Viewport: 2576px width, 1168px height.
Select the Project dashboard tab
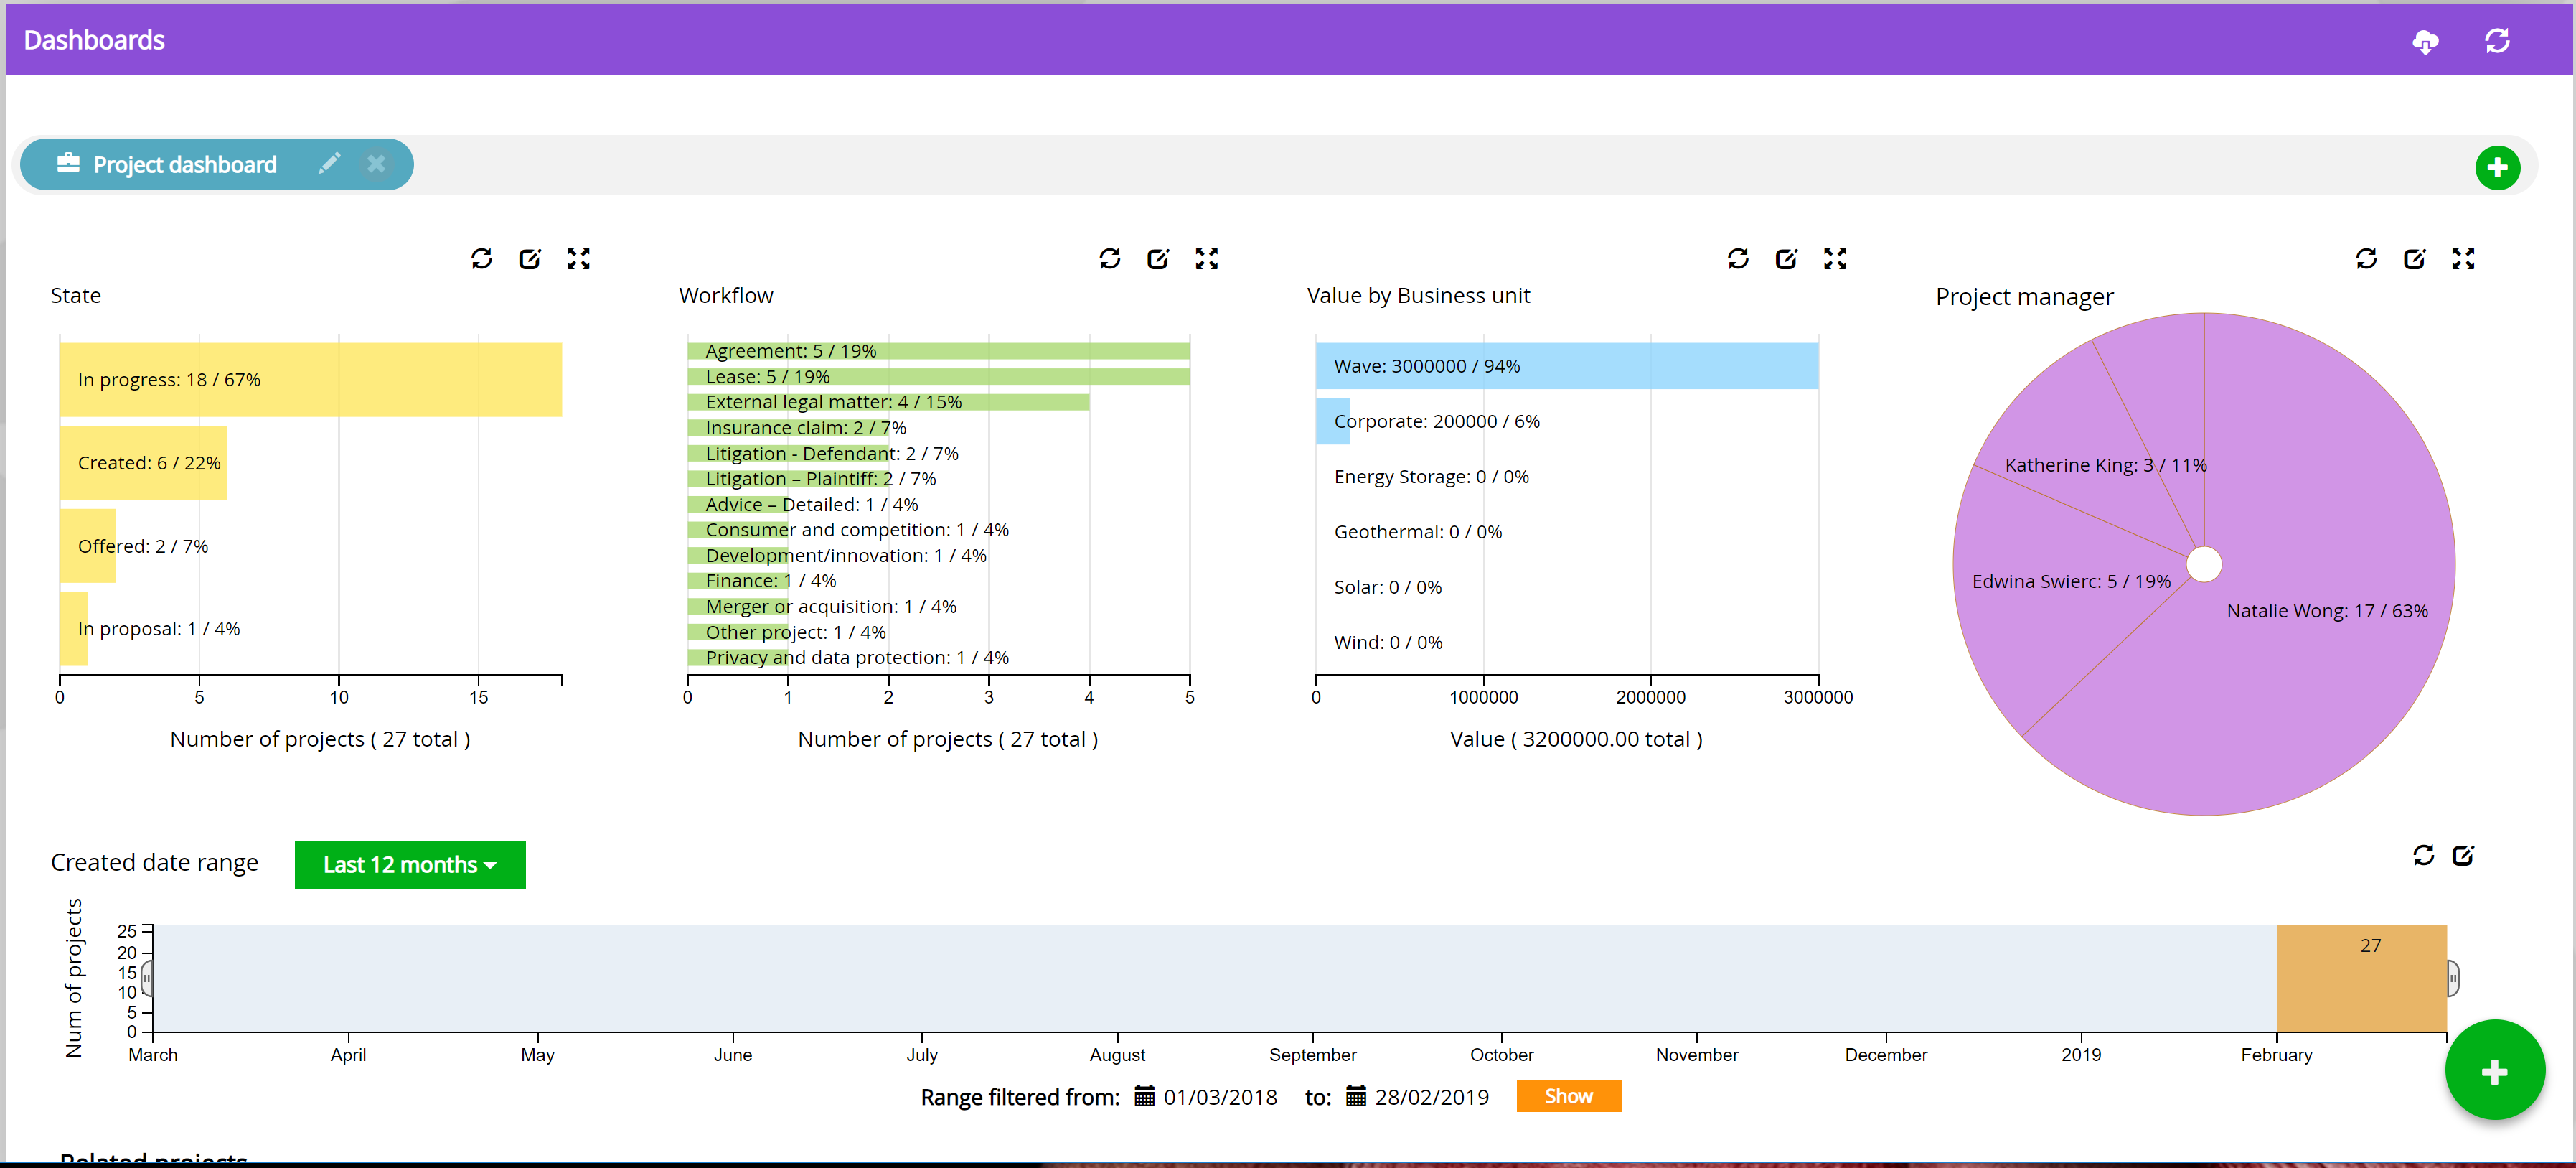coord(184,164)
